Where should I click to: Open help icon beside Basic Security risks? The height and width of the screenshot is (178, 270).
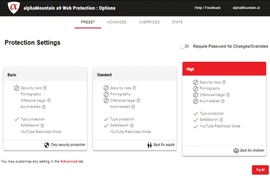(45, 88)
